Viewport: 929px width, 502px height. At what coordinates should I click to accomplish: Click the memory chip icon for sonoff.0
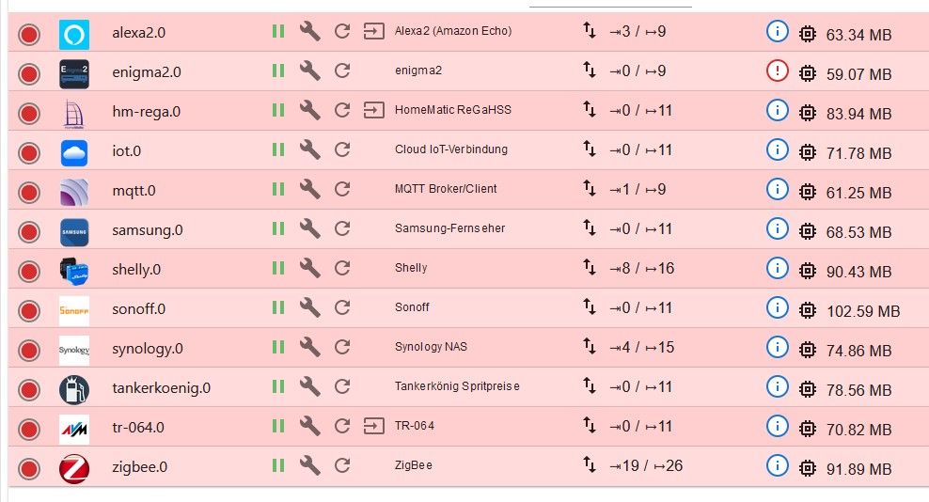tap(807, 309)
